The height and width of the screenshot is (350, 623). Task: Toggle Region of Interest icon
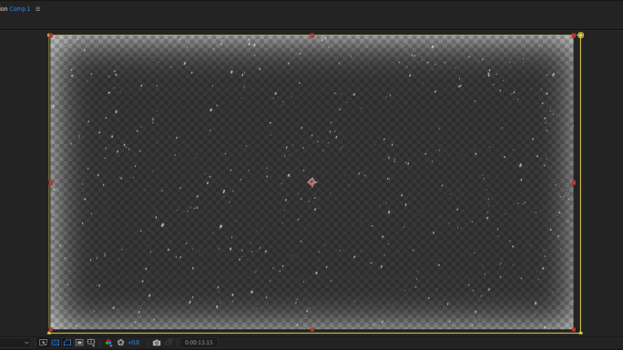(x=79, y=343)
